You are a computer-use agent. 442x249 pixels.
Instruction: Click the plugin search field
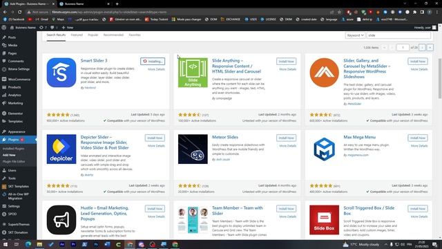click(x=398, y=35)
